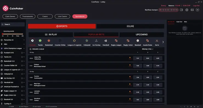The image size is (203, 108).
Task: Select the Counter-Strike icon
Action: coord(60,41)
